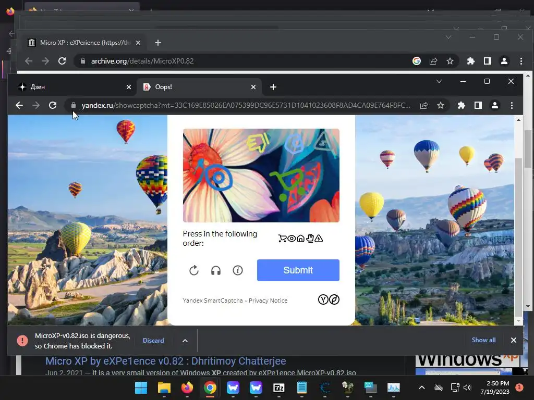Submit the captcha answer
The height and width of the screenshot is (400, 534).
[x=298, y=270]
